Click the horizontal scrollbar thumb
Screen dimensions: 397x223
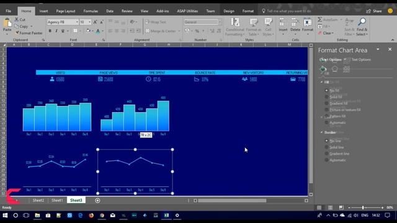pyautogui.click(x=232, y=201)
